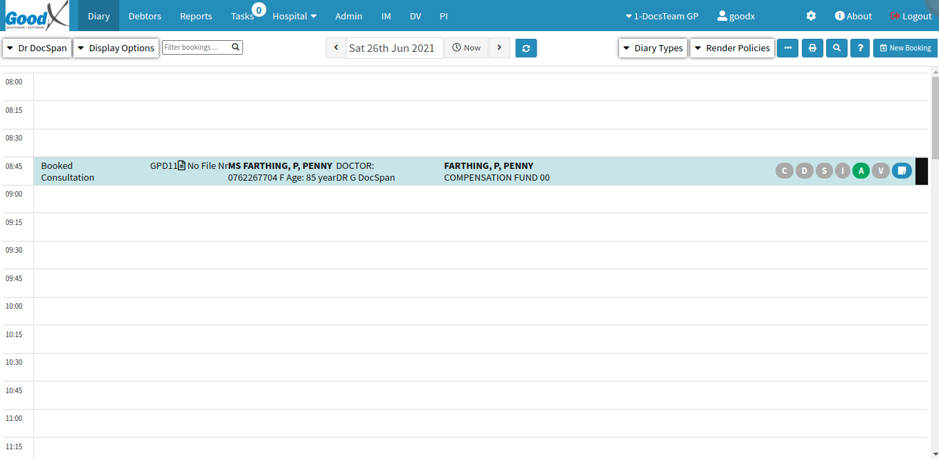Expand the Dr DocSpan dropdown
The image size is (939, 459).
(37, 48)
